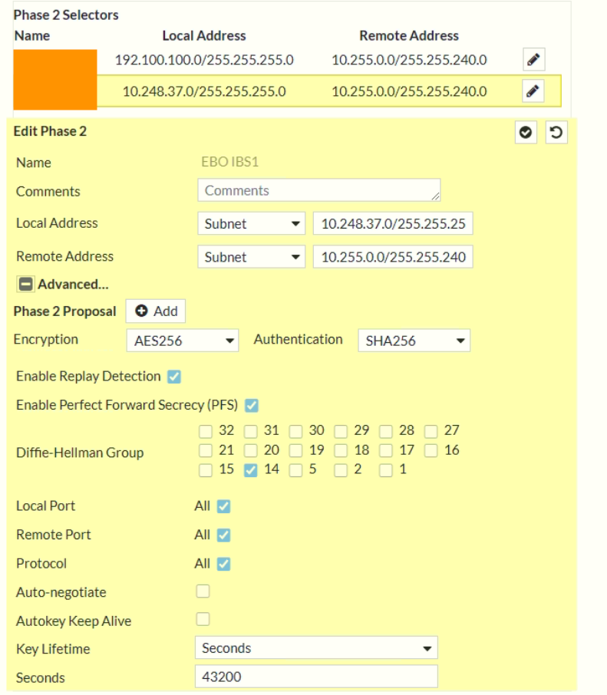Select local address 192.100.100.0/255.255.255.0 cell

[x=204, y=60]
